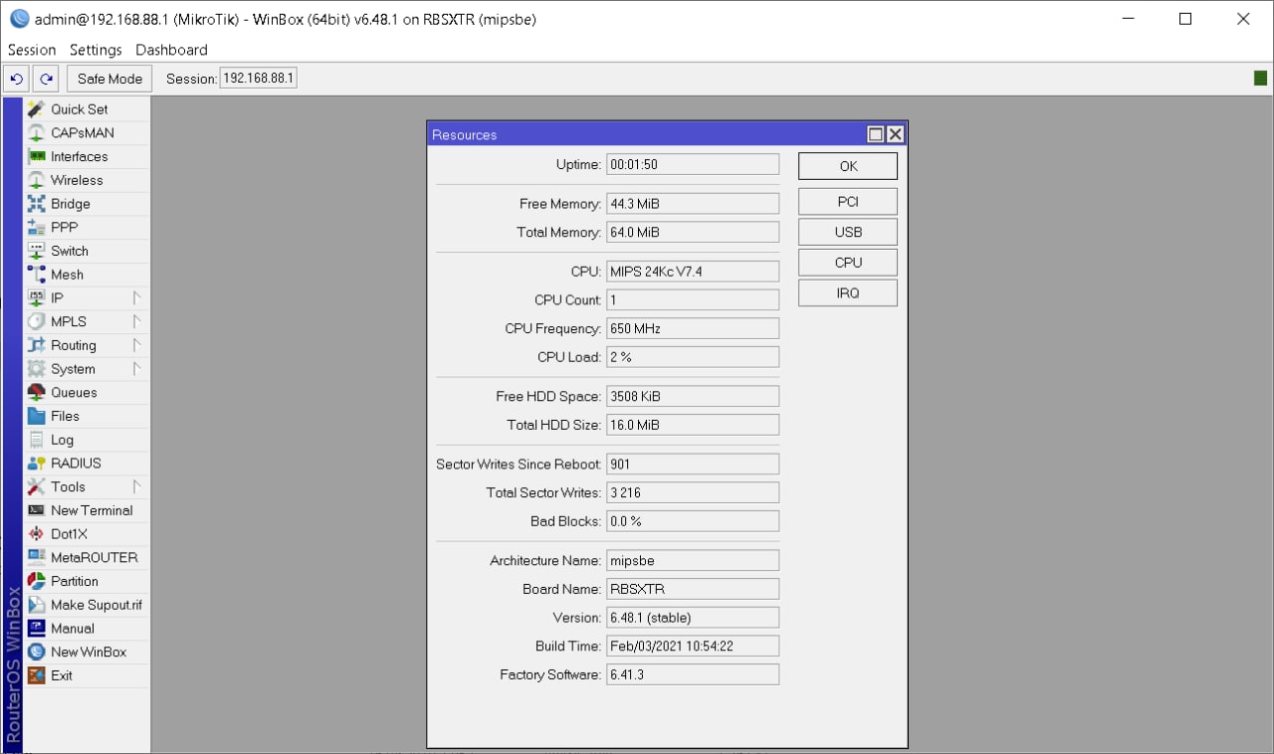Open the Dashboard menu
Screen dimensions: 1274x754
click(171, 50)
